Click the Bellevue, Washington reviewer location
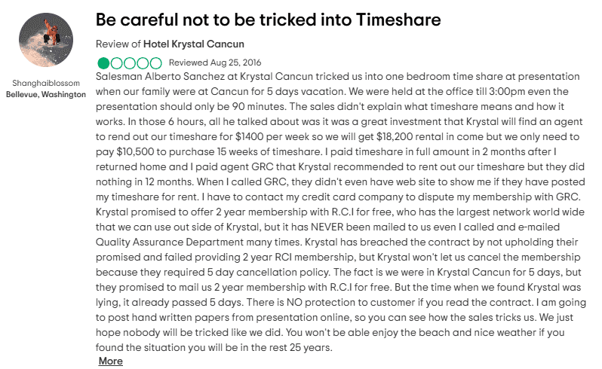 coord(45,94)
